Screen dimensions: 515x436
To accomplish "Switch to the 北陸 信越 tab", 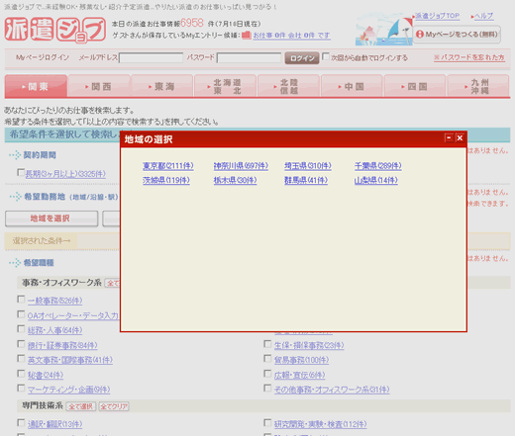I will pyautogui.click(x=289, y=86).
